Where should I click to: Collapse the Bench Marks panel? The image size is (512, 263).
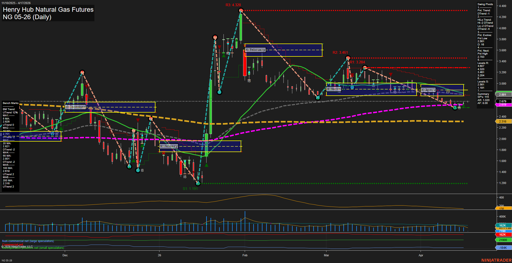[10, 103]
